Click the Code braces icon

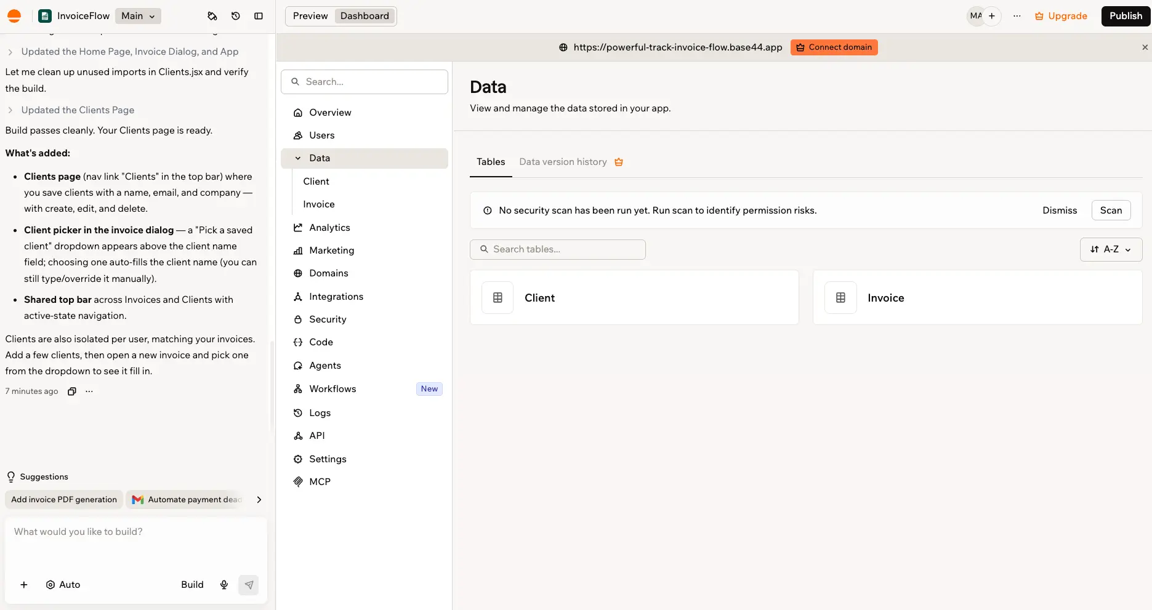pos(298,342)
